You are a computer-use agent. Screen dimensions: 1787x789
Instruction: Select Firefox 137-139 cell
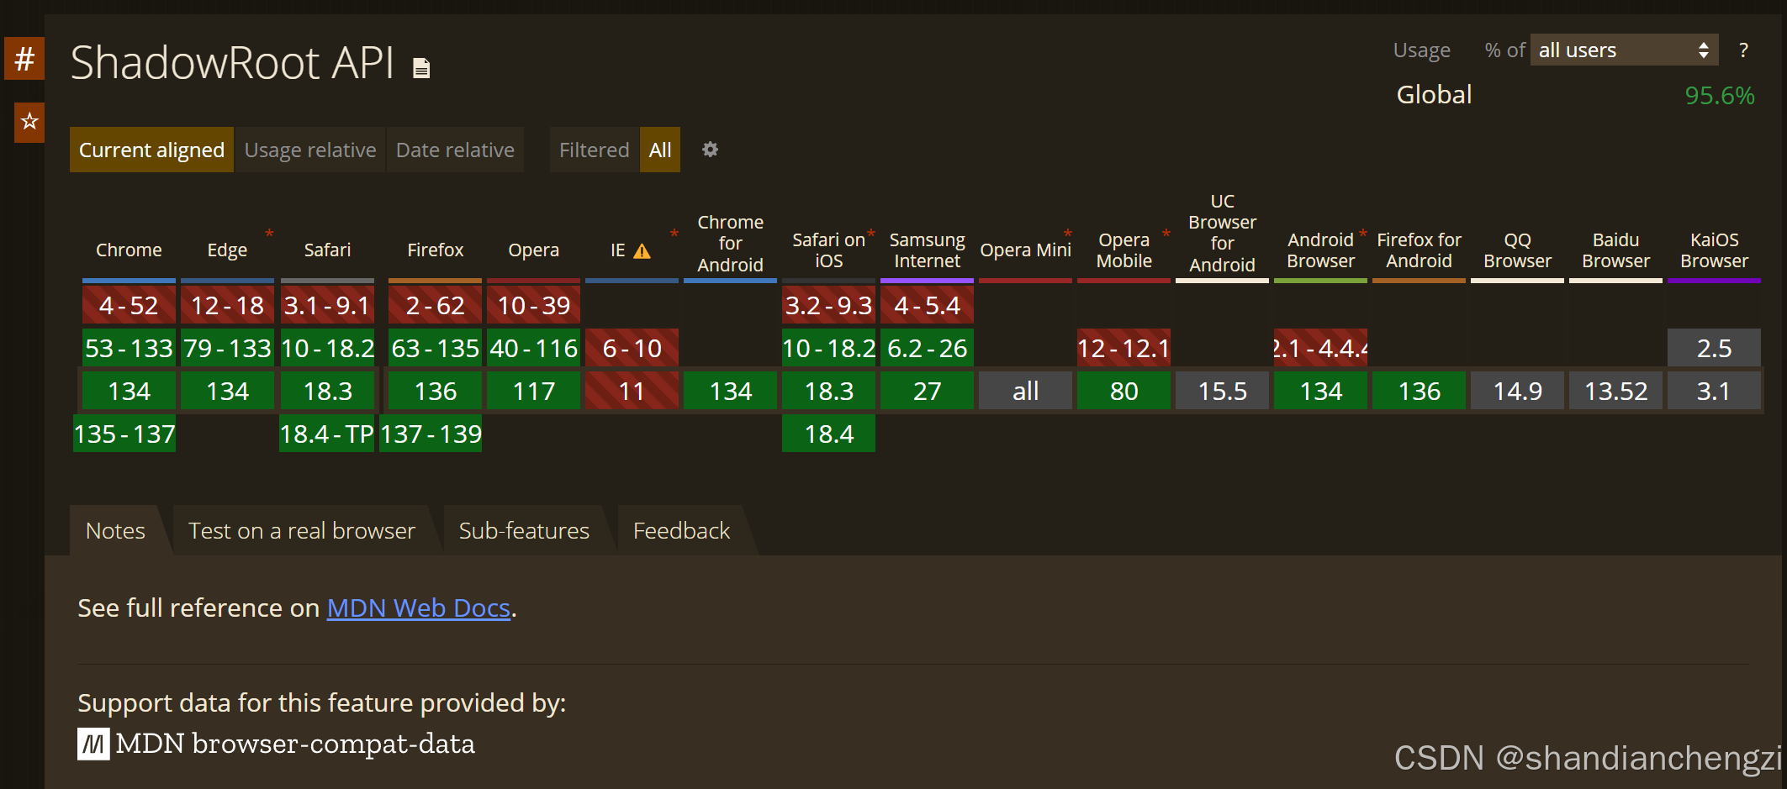coord(431,434)
